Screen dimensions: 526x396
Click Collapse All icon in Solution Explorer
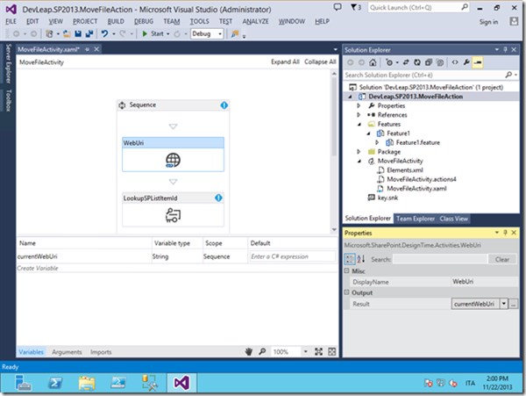coord(429,62)
